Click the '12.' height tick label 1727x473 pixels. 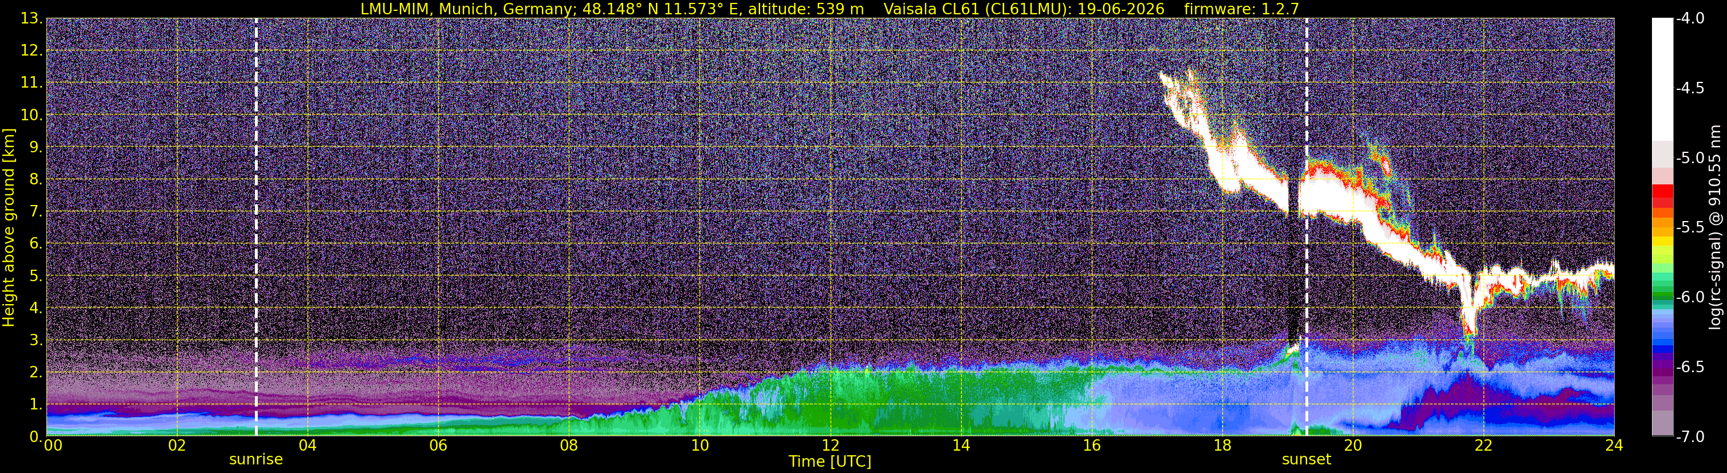[32, 51]
